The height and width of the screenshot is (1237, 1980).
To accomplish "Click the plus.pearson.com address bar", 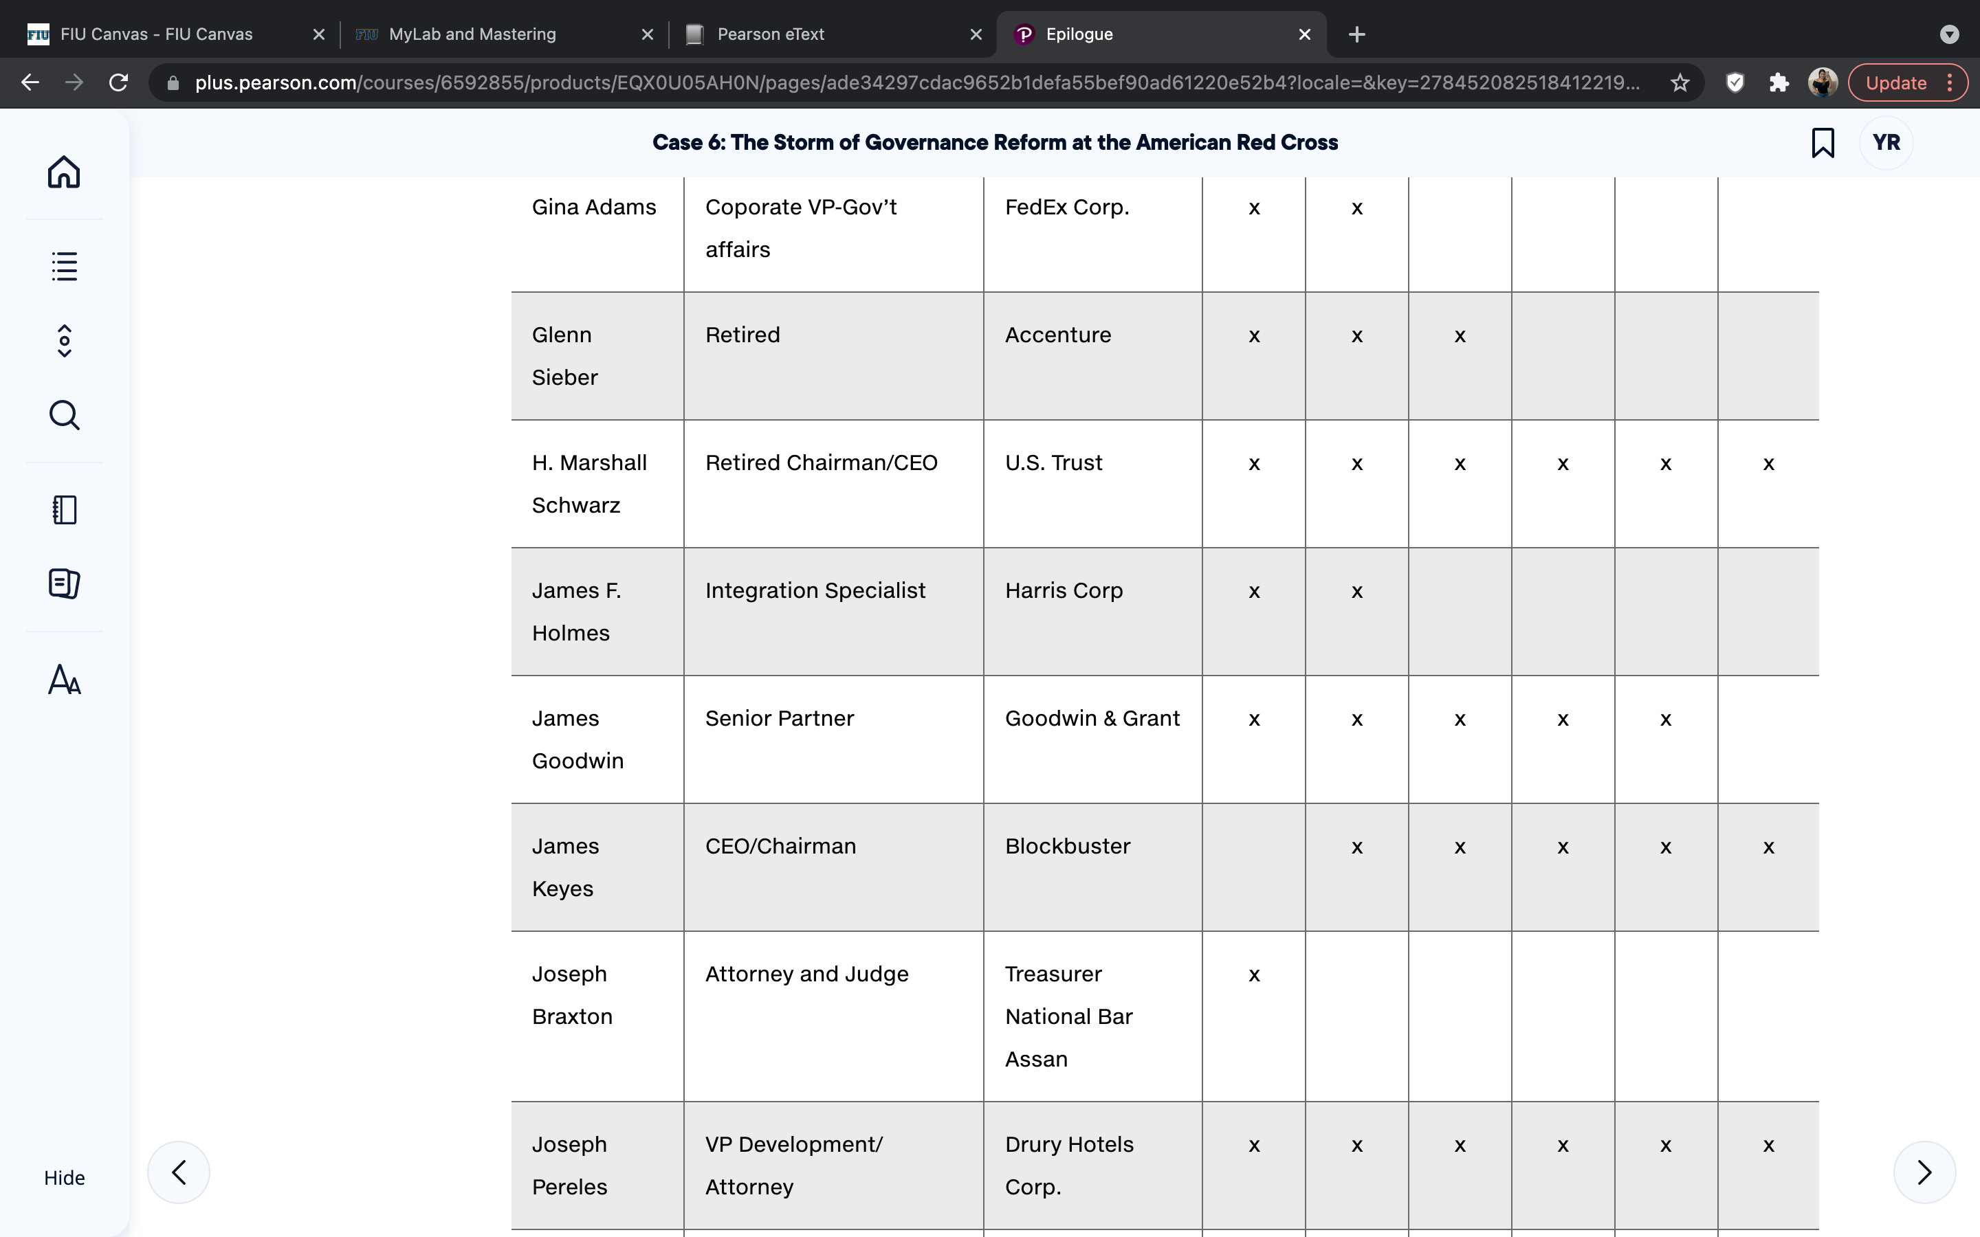I will 916,82.
